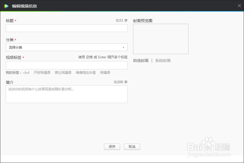
Task: Switch to 系统封面 system cover option
Action: (163, 61)
